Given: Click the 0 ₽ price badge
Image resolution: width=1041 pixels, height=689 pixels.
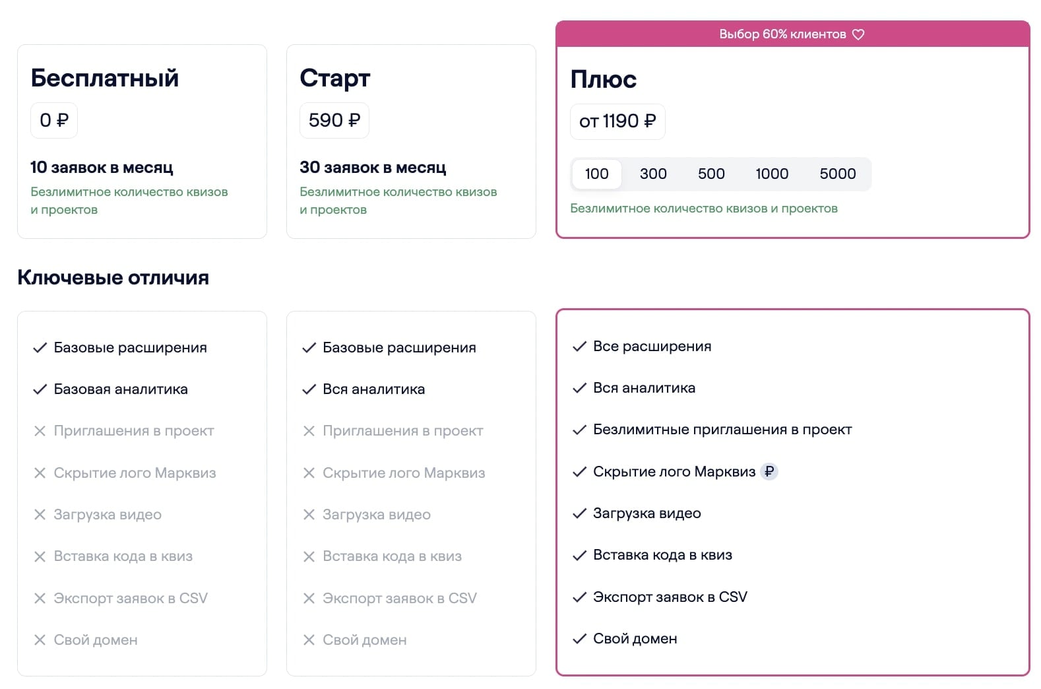Looking at the screenshot, I should (54, 120).
